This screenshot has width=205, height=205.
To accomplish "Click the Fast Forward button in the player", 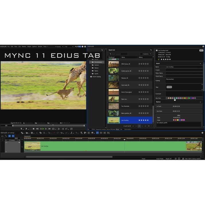I will pos(49,129).
